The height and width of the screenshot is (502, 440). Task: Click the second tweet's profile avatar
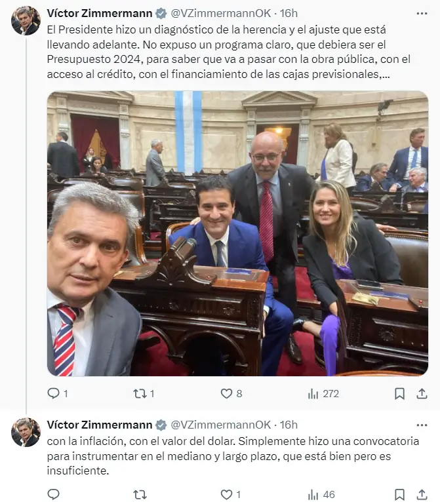click(x=26, y=433)
